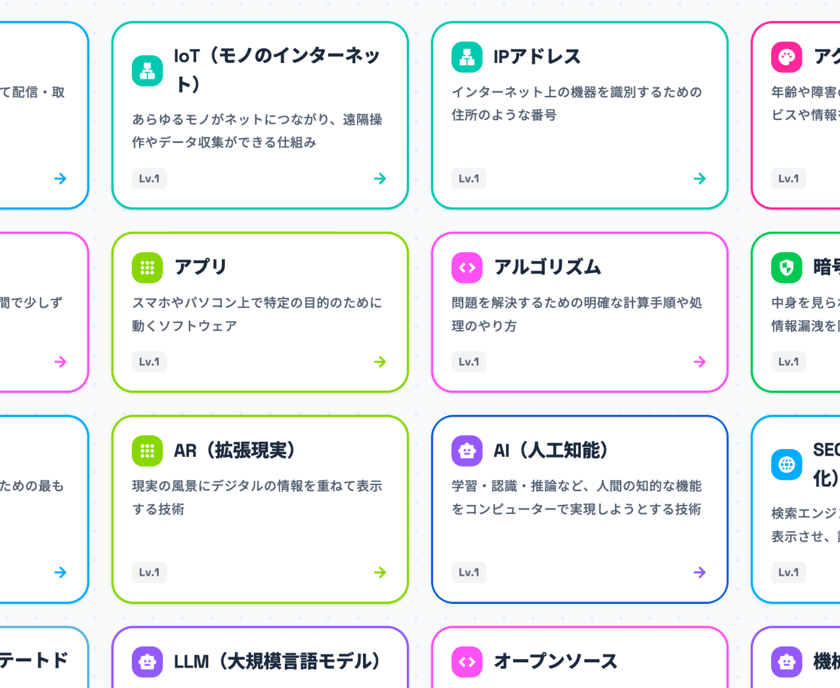This screenshot has height=688, width=840.
Task: Click the Lv.1 badge on AR card
Action: tap(149, 572)
